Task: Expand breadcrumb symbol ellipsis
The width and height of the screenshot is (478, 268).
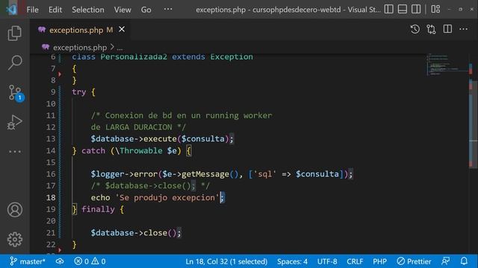Action: [x=119, y=48]
